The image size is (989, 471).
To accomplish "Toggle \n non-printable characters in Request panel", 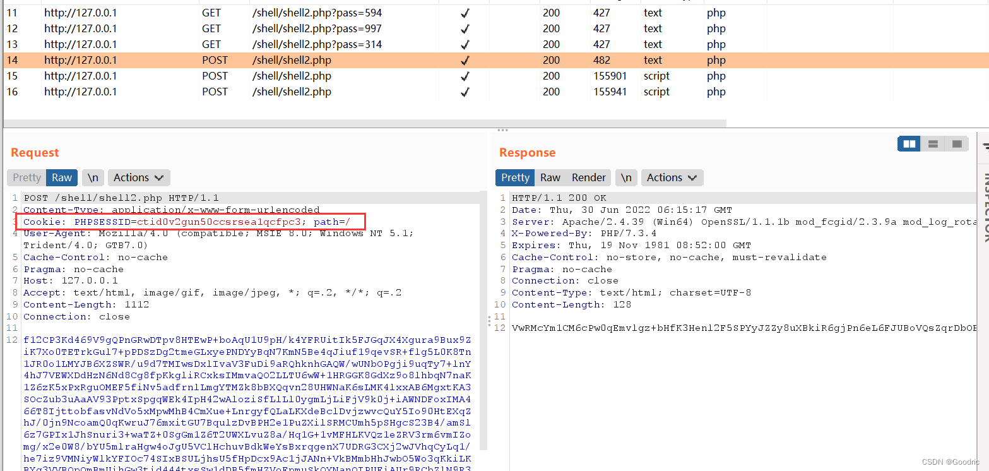I will pyautogui.click(x=93, y=177).
